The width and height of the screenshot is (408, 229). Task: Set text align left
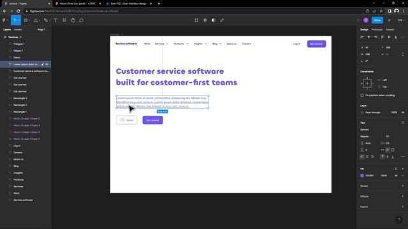[362, 156]
